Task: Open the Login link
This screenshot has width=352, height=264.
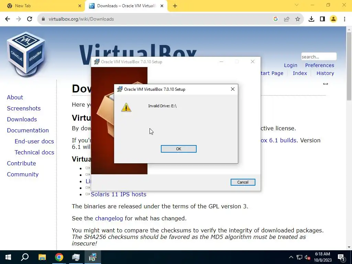Action: tap(290, 65)
